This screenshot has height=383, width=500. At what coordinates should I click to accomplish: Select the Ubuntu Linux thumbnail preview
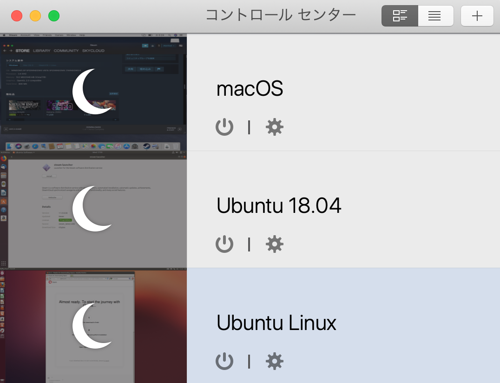point(93,326)
